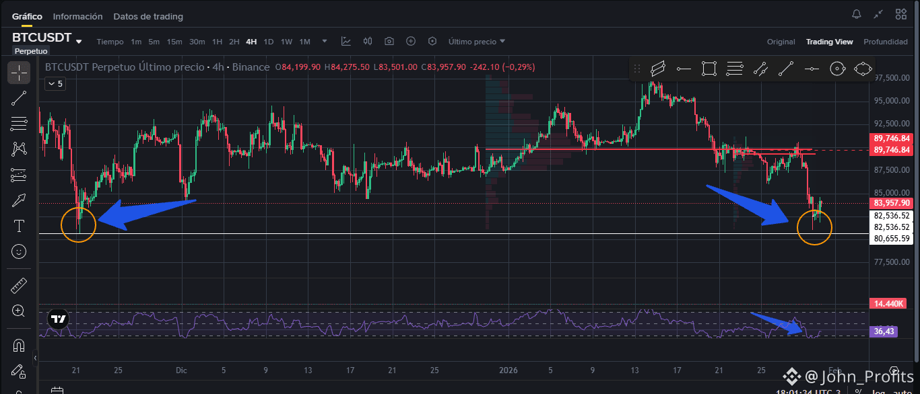920x394 pixels.
Task: Grab the floating toolbar drag handle
Action: (x=637, y=68)
